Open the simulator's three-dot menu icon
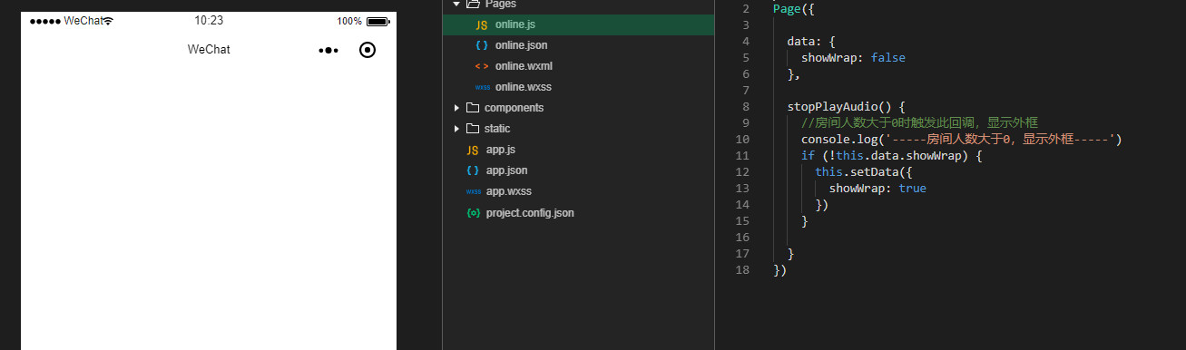1186x350 pixels. pyautogui.click(x=328, y=50)
